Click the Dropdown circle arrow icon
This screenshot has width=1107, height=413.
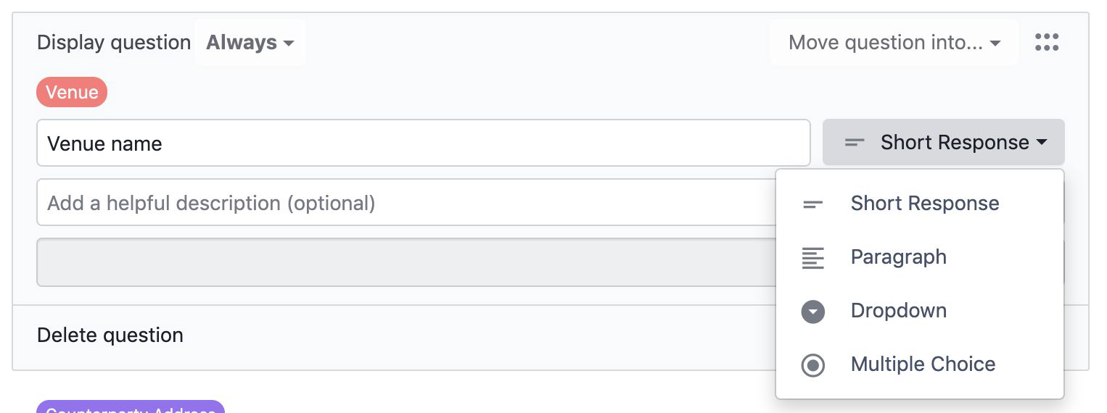(x=812, y=312)
